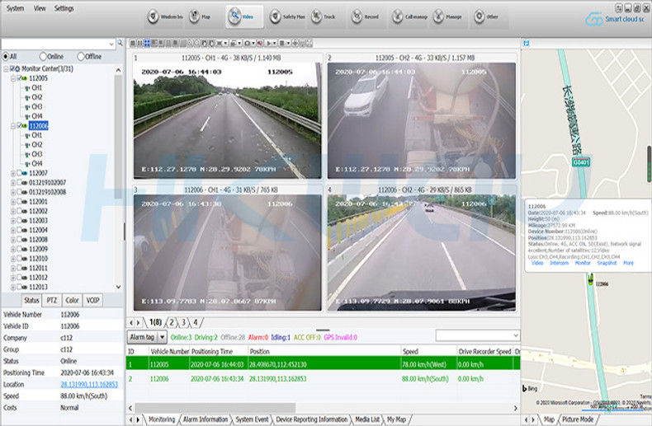The height and width of the screenshot is (426, 652).
Task: Select table row for vehicle 112006
Action: tap(323, 379)
